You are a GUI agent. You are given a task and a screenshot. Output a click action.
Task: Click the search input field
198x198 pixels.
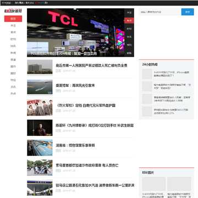[160, 12]
